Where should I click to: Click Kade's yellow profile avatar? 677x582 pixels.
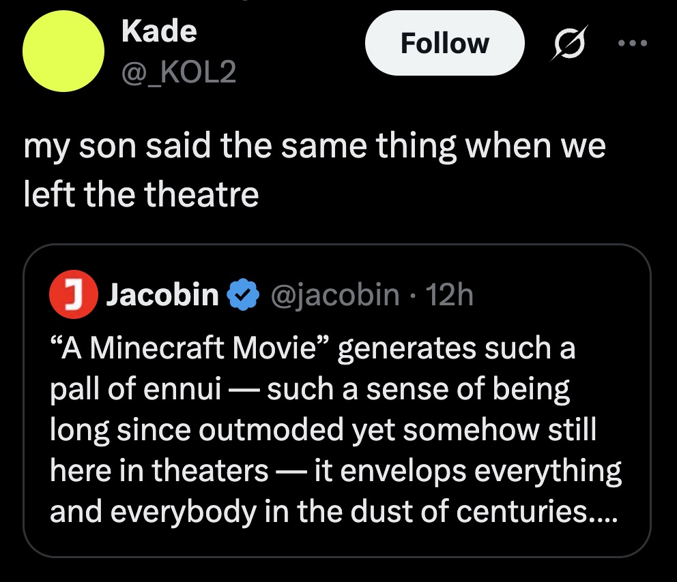pos(63,51)
